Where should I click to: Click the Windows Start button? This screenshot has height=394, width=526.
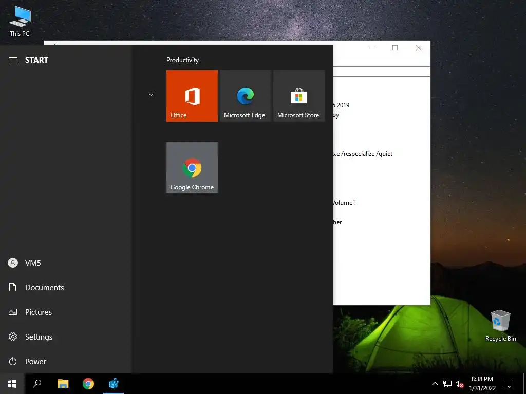click(12, 384)
